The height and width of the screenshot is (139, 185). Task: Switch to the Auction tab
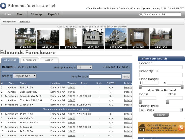(49, 60)
